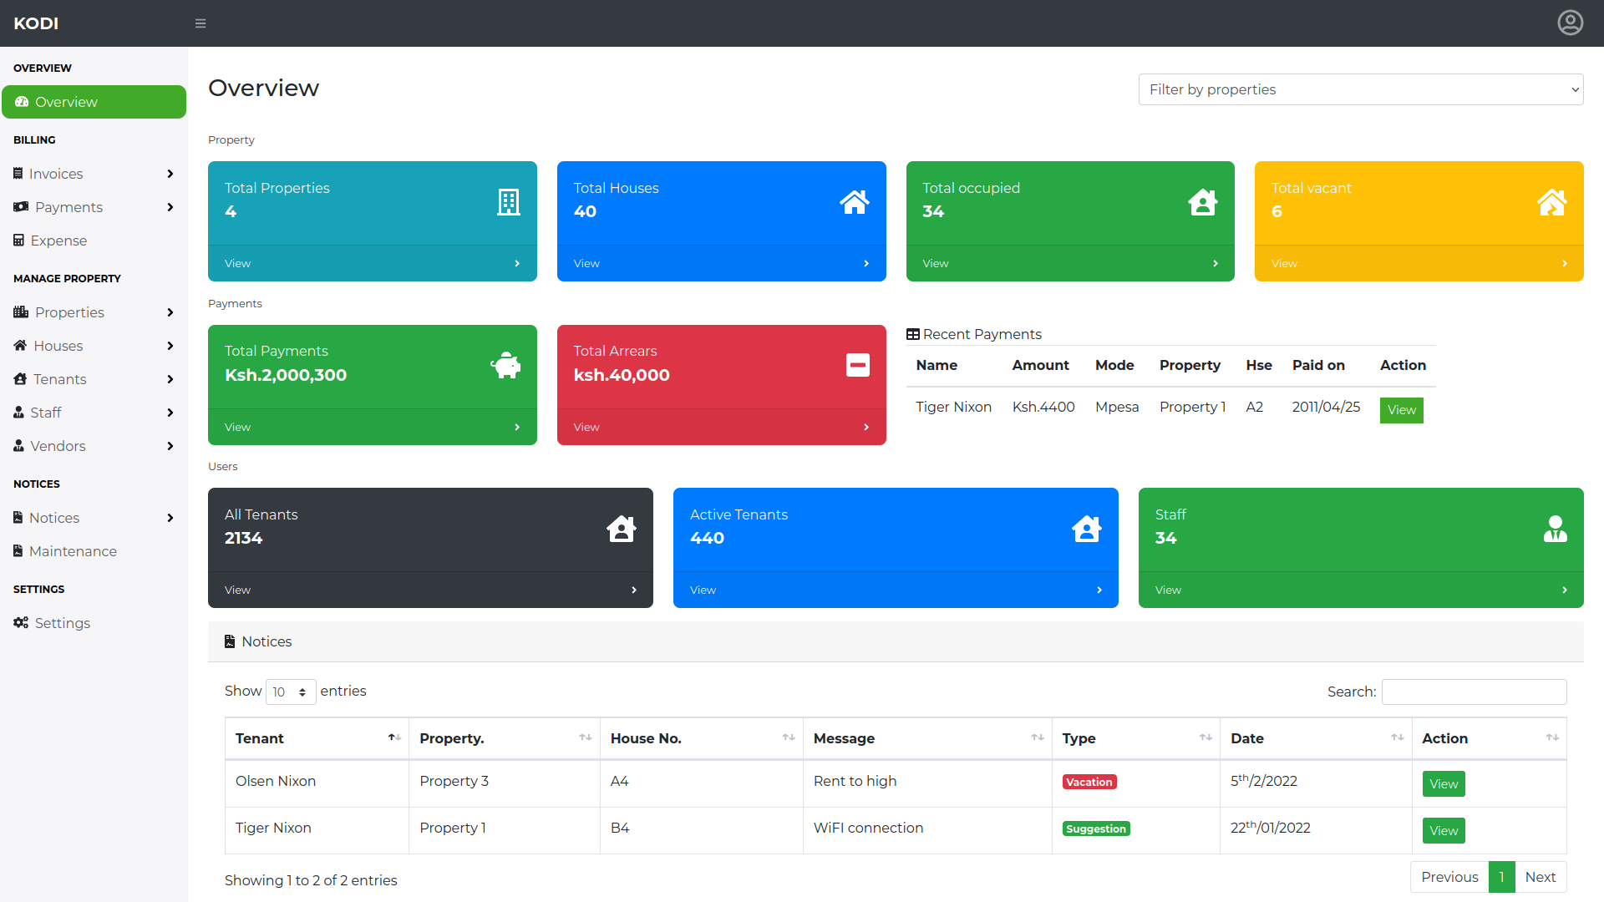Click the notices Search input field
This screenshot has width=1604, height=902.
1474,692
